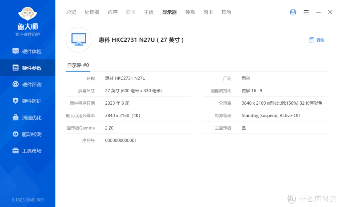Go to 硬件防护 protection section
The height and width of the screenshot is (207, 339).
coord(28,101)
